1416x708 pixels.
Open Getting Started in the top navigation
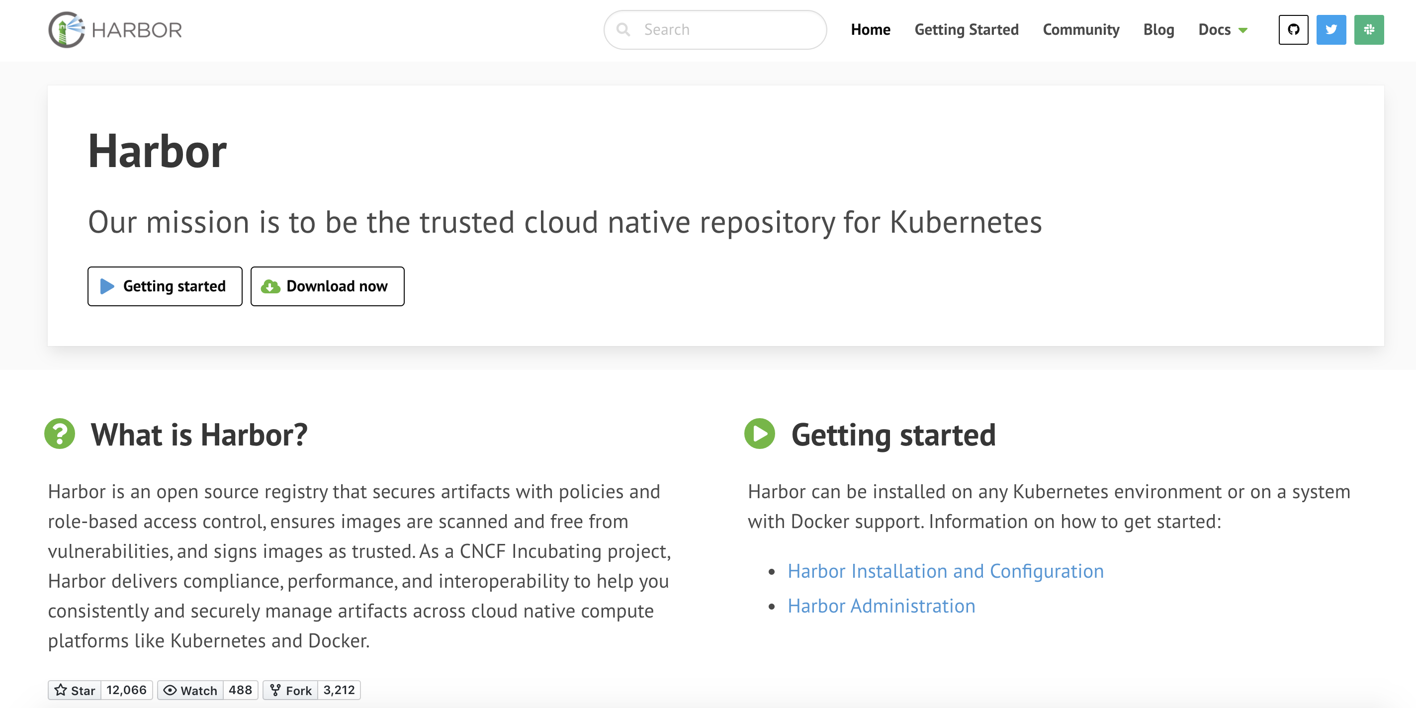(966, 30)
